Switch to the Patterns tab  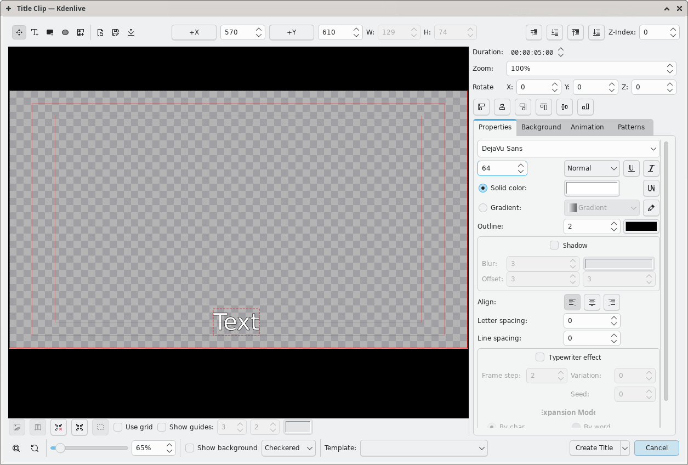coord(631,127)
